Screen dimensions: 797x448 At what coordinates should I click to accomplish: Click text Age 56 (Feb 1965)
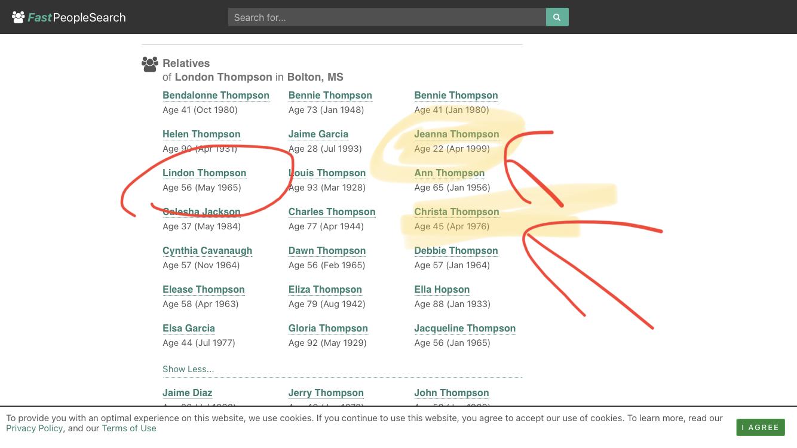pos(327,265)
